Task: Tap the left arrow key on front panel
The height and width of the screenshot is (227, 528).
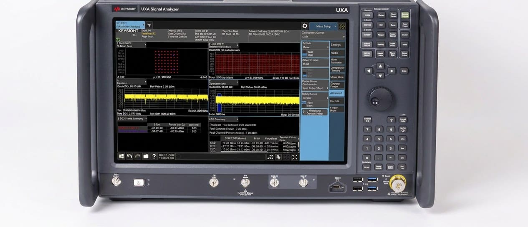Action: coord(369,71)
